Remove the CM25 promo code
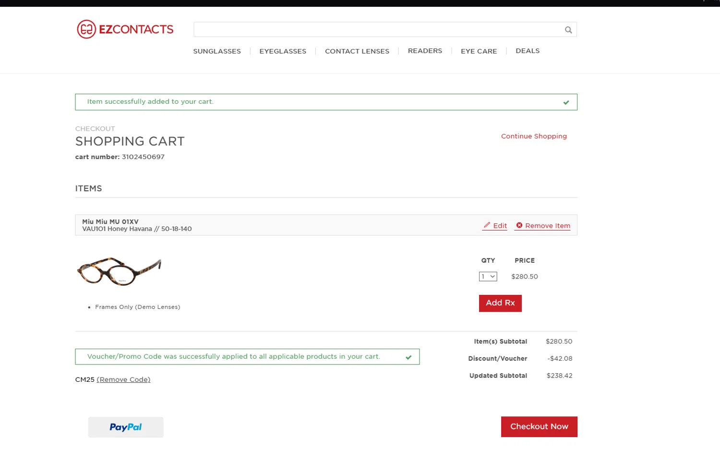Viewport: 720px width, 475px height. [123, 379]
